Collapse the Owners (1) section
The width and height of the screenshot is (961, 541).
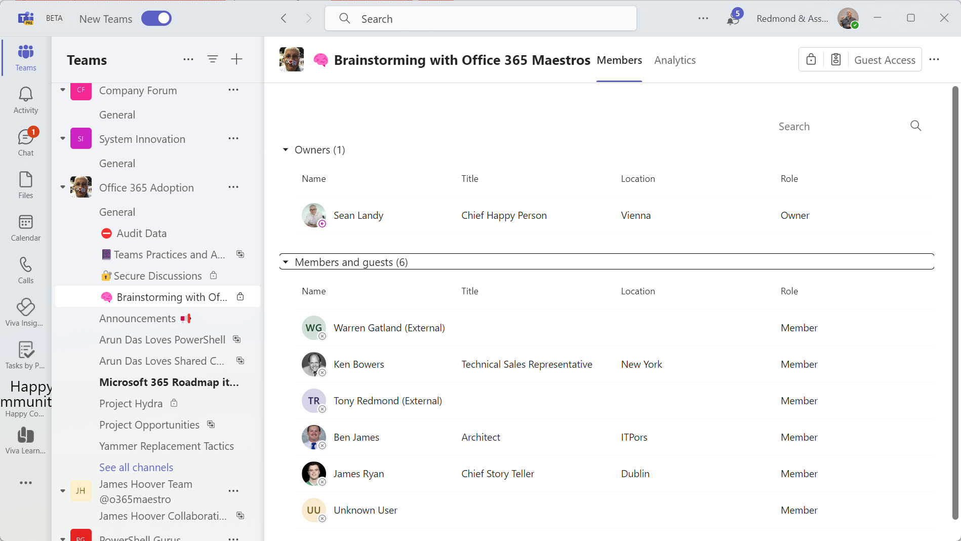[x=286, y=150]
